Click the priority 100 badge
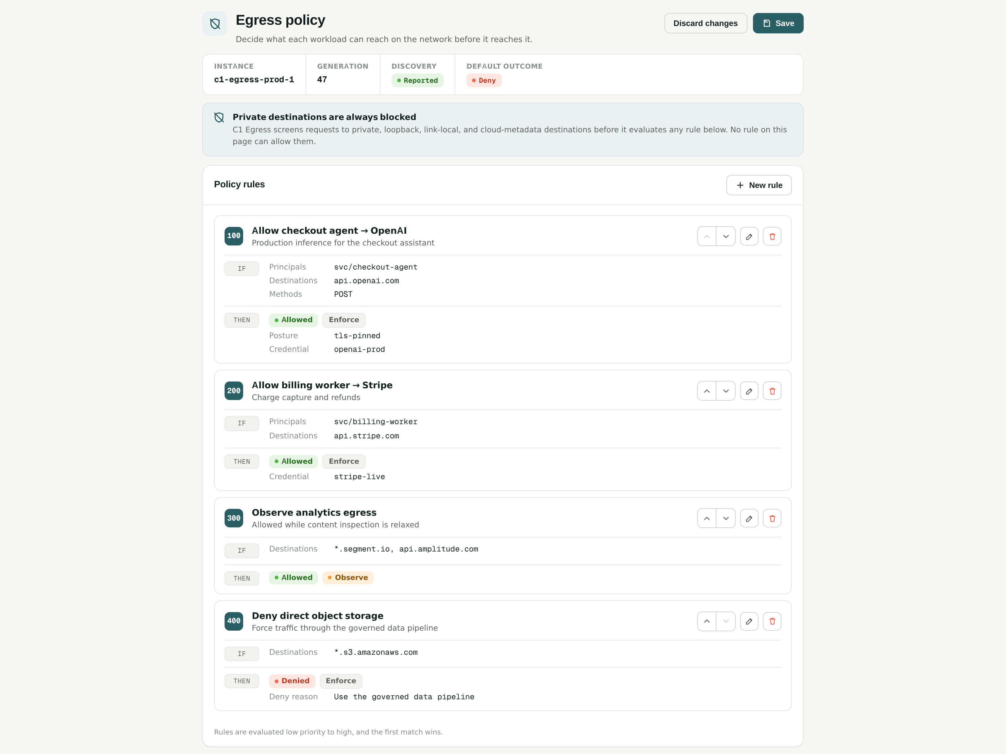 pyautogui.click(x=234, y=236)
